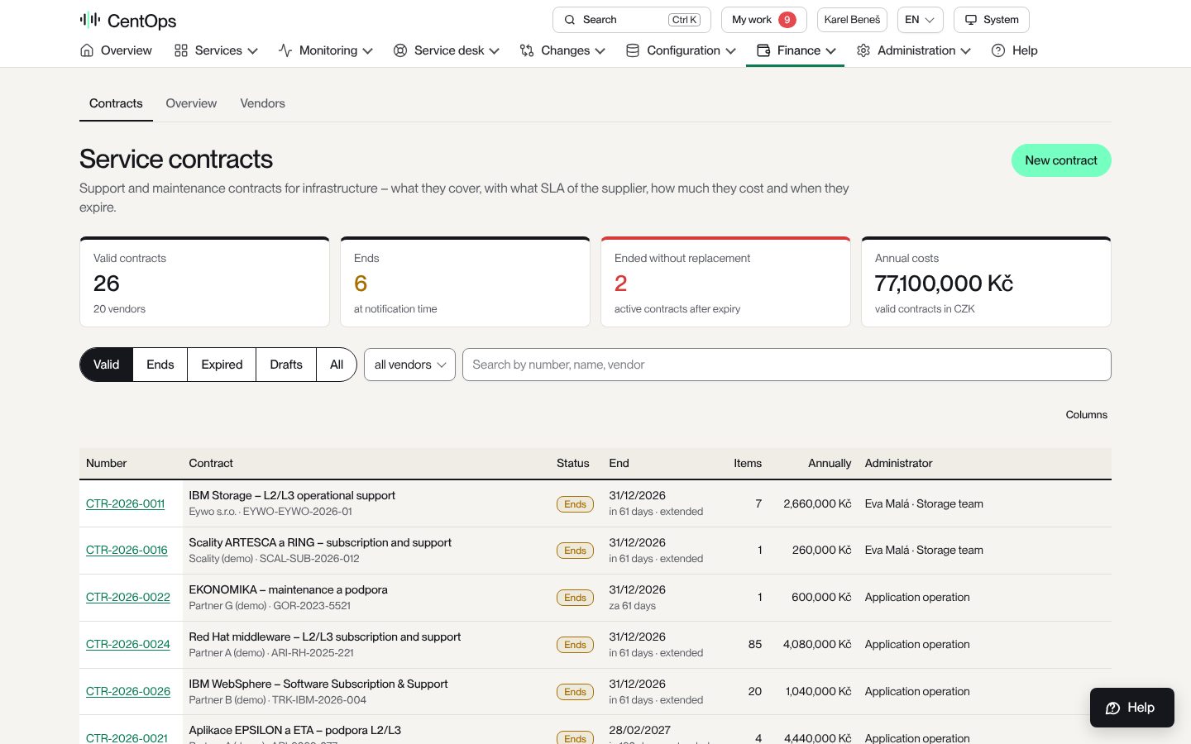Open the System theme button
Image resolution: width=1191 pixels, height=744 pixels.
pos(992,20)
